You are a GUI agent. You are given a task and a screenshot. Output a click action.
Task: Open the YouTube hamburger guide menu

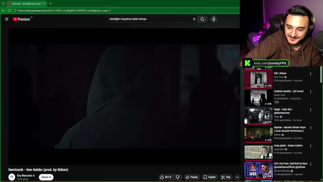(7, 19)
